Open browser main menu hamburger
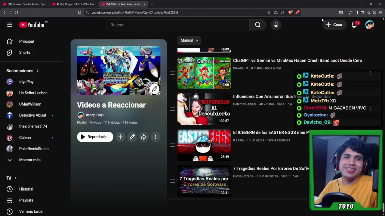 [x=380, y=13]
